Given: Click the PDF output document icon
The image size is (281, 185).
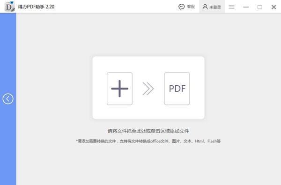Looking at the screenshot, I should point(177,89).
